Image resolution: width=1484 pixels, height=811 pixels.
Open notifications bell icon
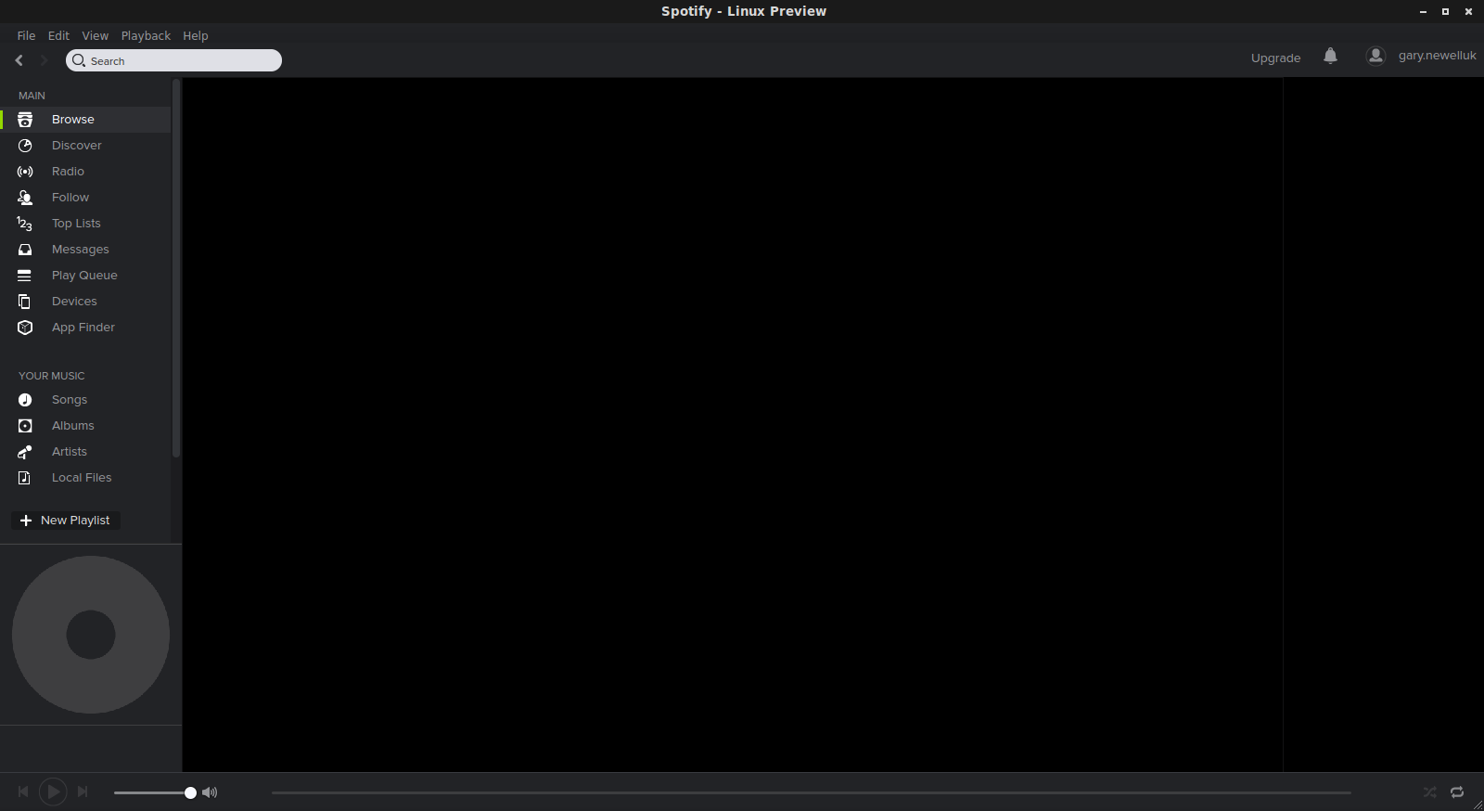coord(1330,56)
